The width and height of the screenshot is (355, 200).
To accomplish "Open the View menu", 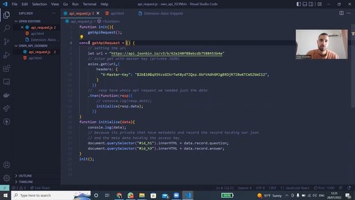I will pyautogui.click(x=55, y=4).
